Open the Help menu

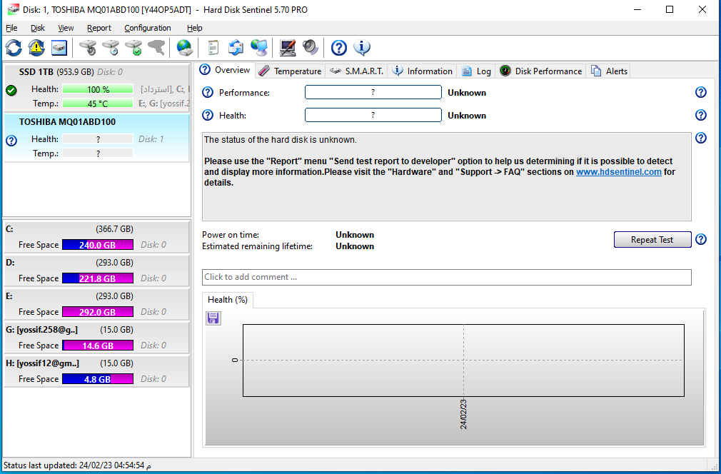(194, 28)
